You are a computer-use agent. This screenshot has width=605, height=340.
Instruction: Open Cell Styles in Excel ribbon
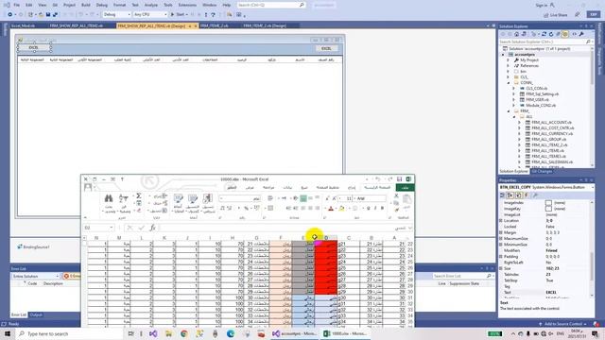tap(178, 198)
